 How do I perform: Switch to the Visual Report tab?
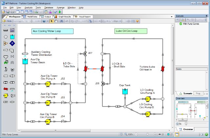[83, 17]
